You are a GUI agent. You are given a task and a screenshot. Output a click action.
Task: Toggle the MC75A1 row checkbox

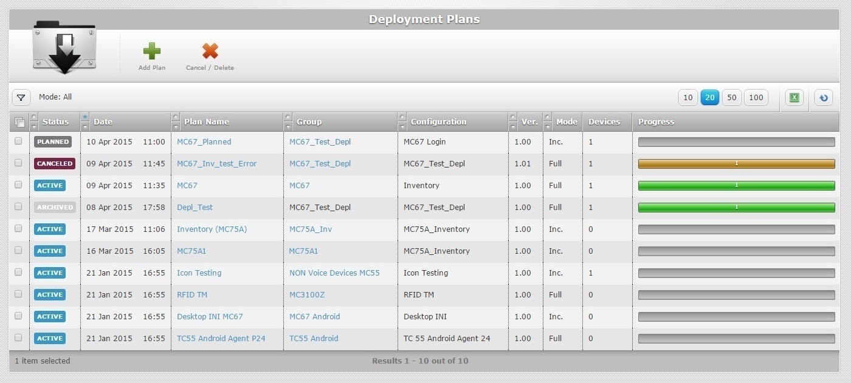18,250
